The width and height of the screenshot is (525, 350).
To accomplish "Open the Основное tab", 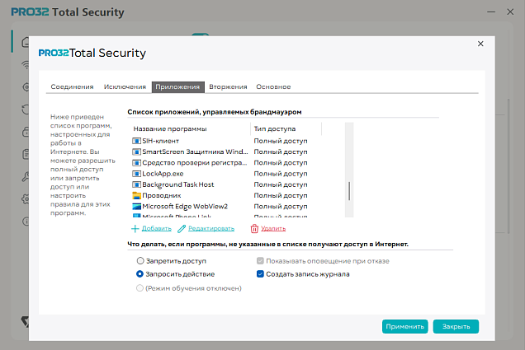I will [x=273, y=86].
